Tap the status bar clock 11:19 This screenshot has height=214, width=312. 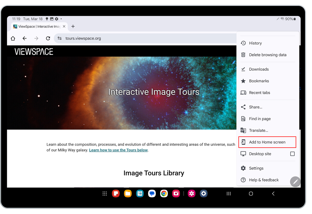(x=16, y=19)
